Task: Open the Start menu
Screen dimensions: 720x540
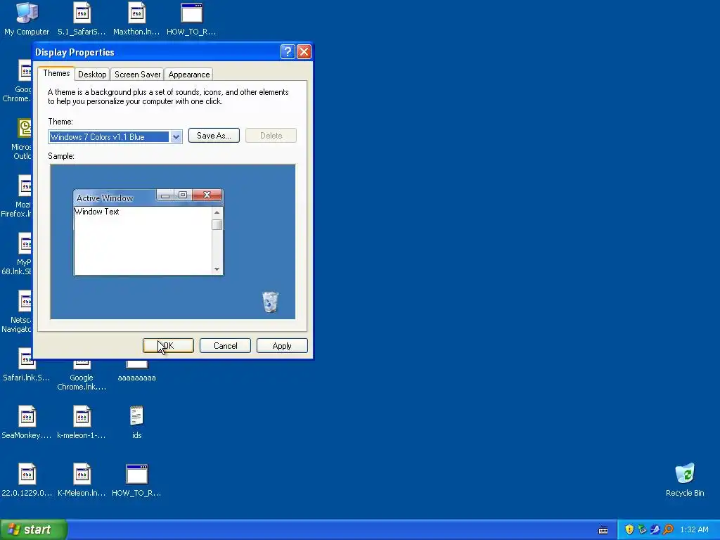Action: coord(34,529)
